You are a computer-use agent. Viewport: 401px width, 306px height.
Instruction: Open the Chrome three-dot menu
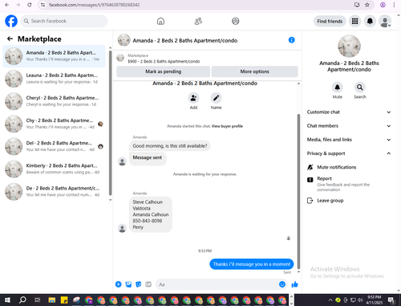click(394, 5)
